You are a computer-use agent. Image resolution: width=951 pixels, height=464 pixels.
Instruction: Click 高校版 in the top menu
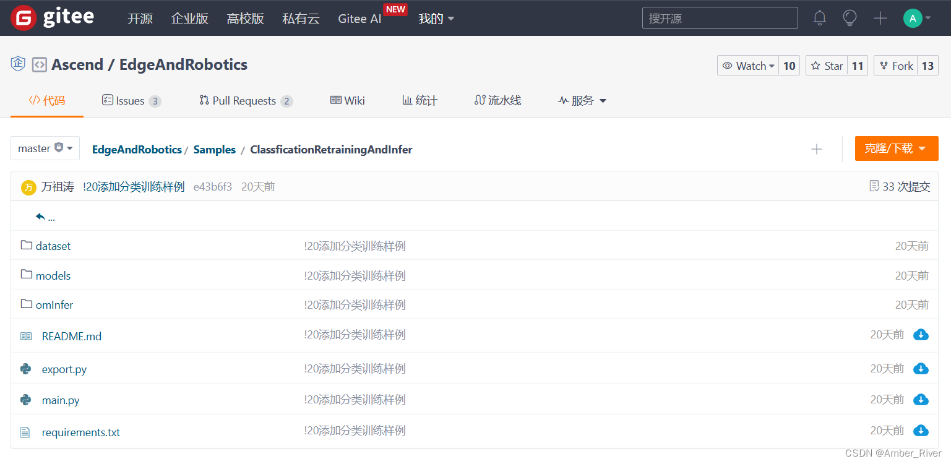[x=245, y=19]
